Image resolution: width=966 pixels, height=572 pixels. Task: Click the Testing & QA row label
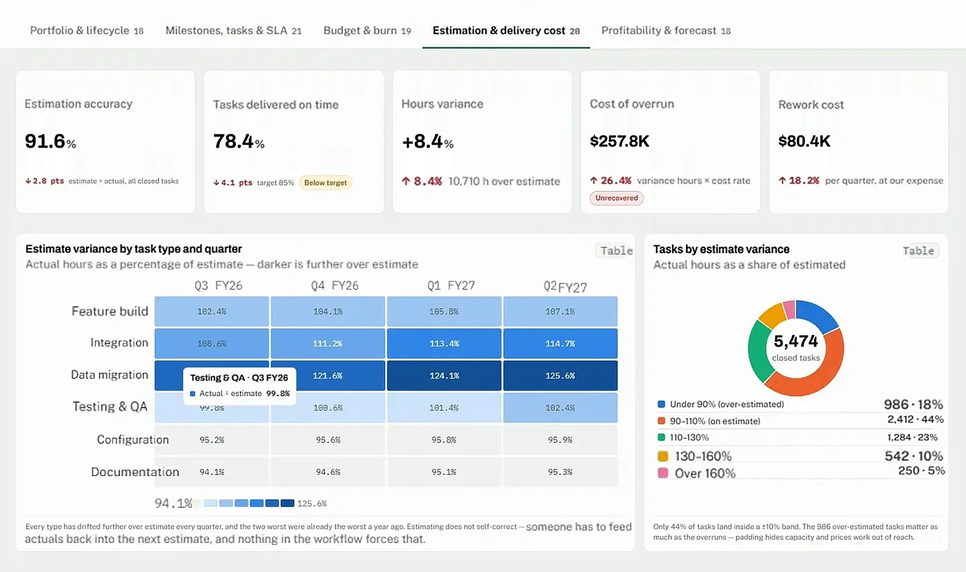(110, 406)
